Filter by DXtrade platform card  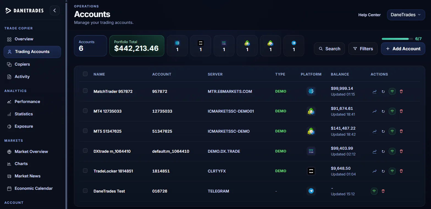point(224,46)
